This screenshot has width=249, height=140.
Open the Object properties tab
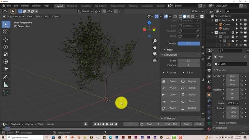click(209, 95)
